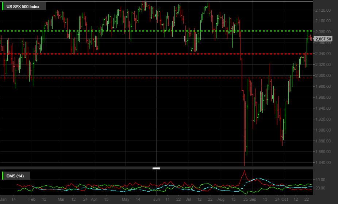Click the green marker beside US SPX 500 Index

click(4, 6)
